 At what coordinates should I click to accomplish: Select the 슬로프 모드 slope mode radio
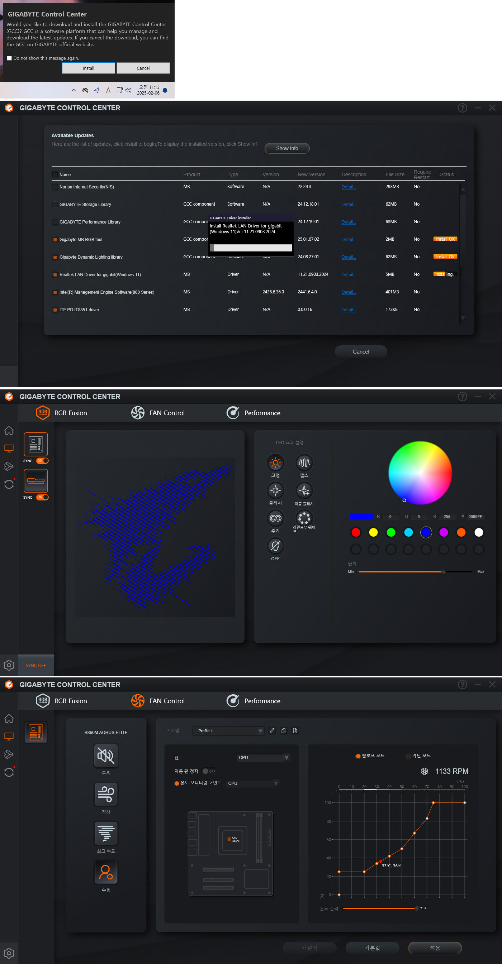point(358,756)
